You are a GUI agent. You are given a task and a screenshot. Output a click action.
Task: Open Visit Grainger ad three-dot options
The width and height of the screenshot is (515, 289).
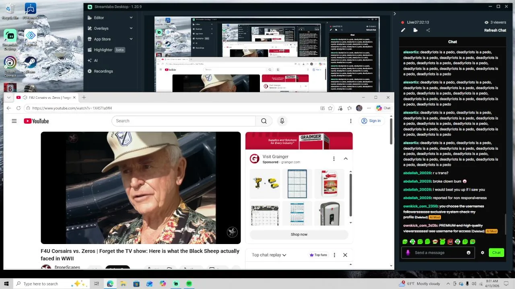click(334, 159)
